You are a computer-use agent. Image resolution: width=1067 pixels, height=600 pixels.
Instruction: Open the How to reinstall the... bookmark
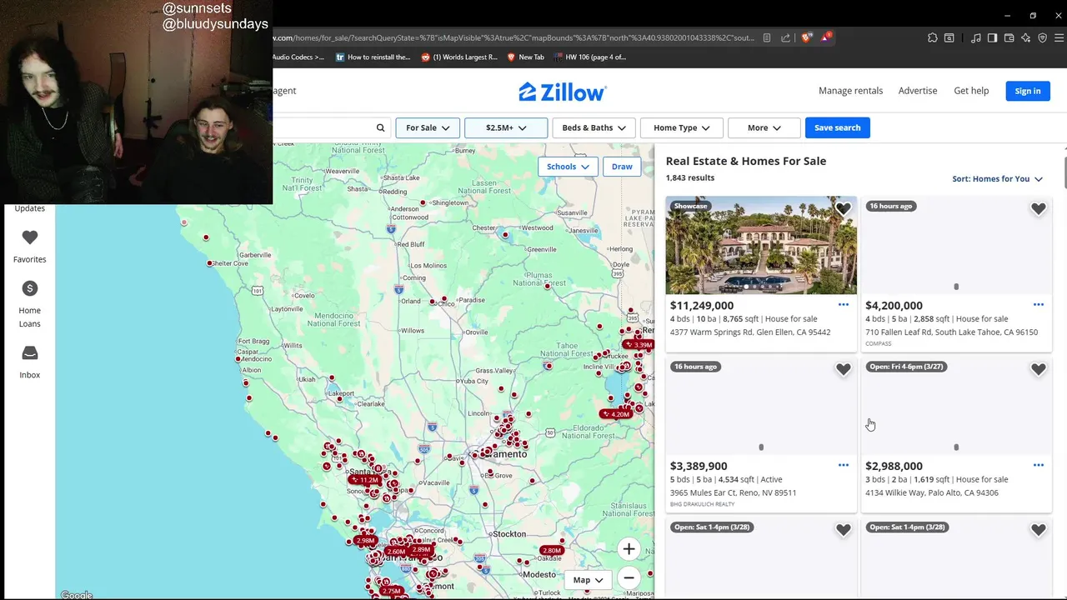click(373, 57)
